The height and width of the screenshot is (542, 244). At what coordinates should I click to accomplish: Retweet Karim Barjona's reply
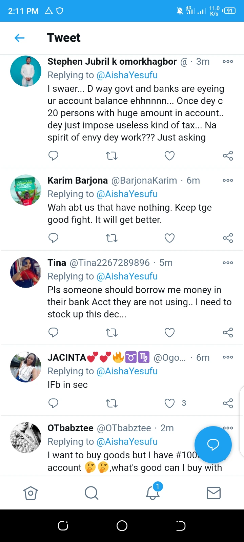coord(111,238)
